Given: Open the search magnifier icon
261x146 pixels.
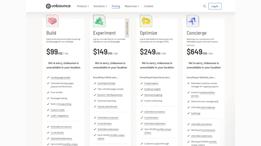Looking at the screenshot, I should click(x=204, y=6).
